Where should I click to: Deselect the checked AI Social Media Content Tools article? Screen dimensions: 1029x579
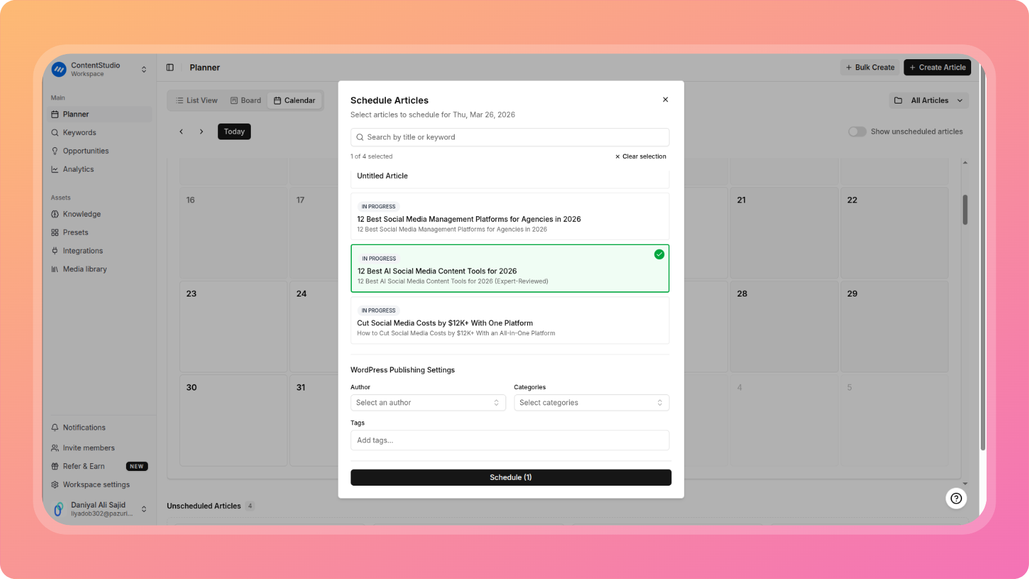coord(509,268)
